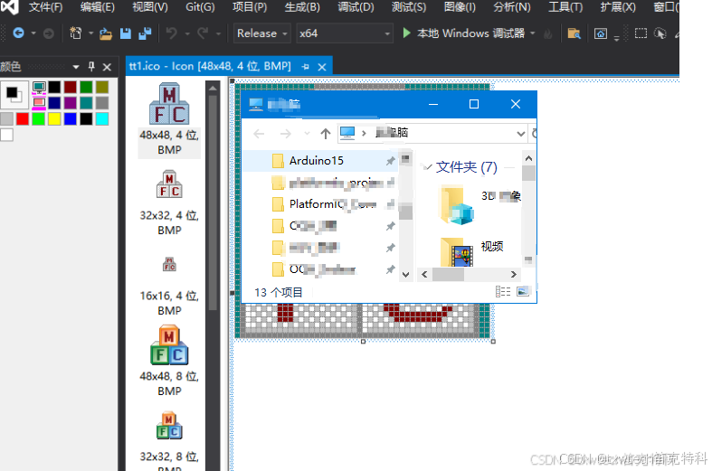The width and height of the screenshot is (712, 471).
Task: Select the screen color monitor swatch
Action: [39, 87]
